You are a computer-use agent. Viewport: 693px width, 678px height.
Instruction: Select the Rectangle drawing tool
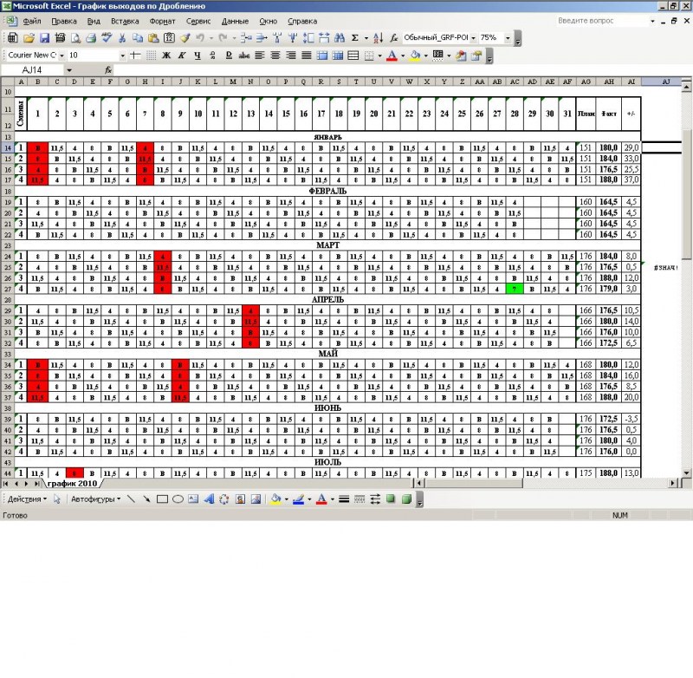click(x=162, y=499)
